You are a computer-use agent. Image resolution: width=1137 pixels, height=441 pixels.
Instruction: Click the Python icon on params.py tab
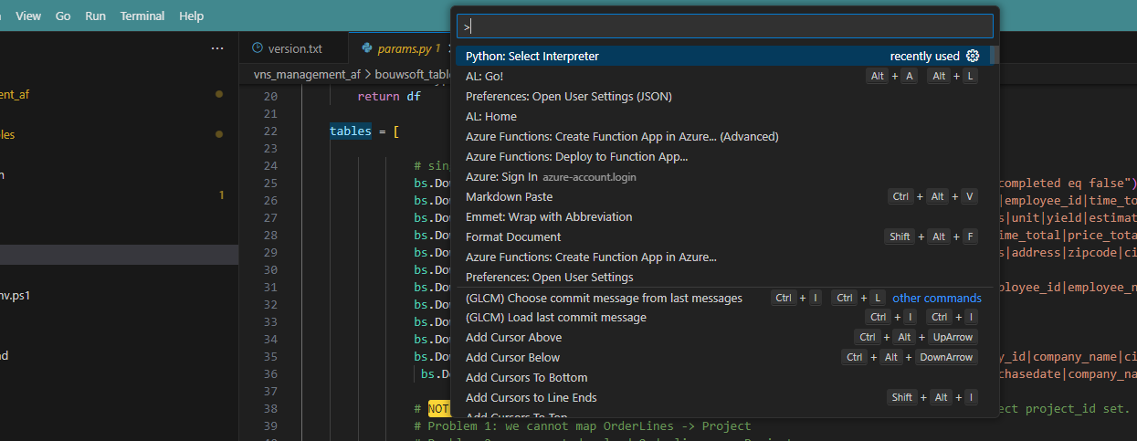(x=367, y=48)
